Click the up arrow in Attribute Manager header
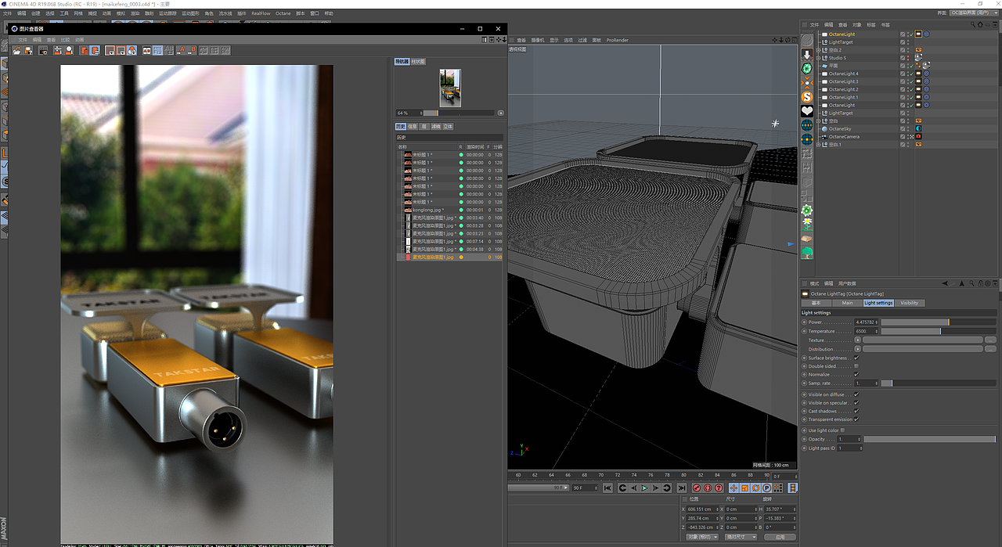1002x547 pixels. (x=962, y=283)
